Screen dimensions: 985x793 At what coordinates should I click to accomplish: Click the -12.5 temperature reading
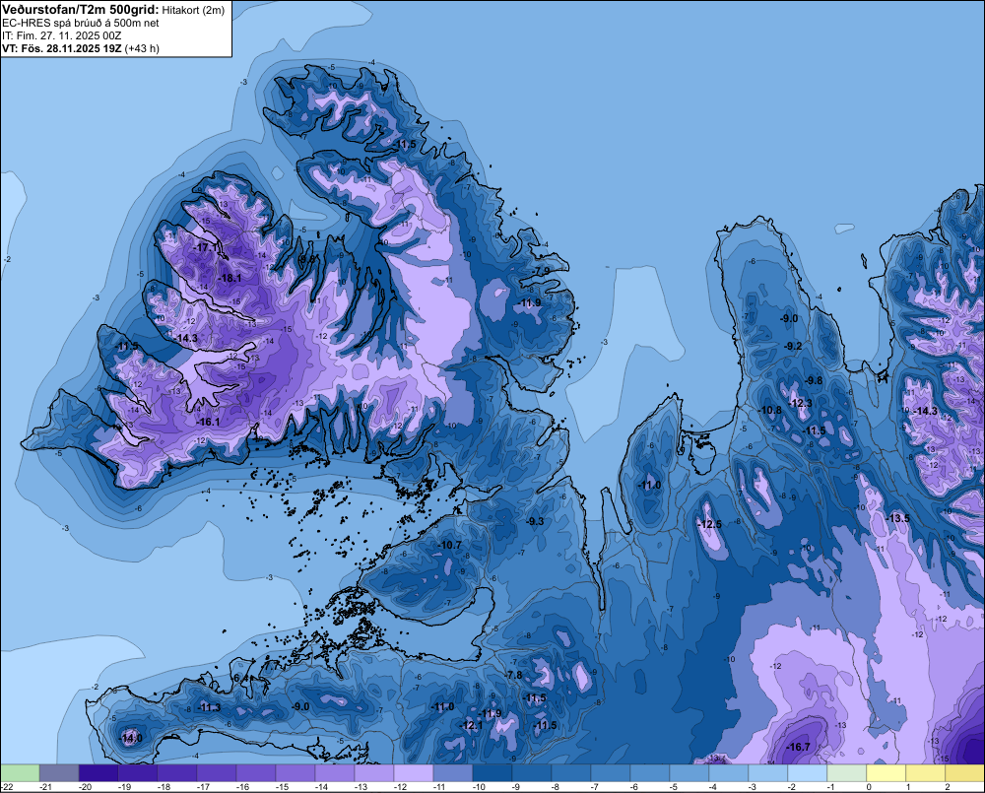point(710,525)
